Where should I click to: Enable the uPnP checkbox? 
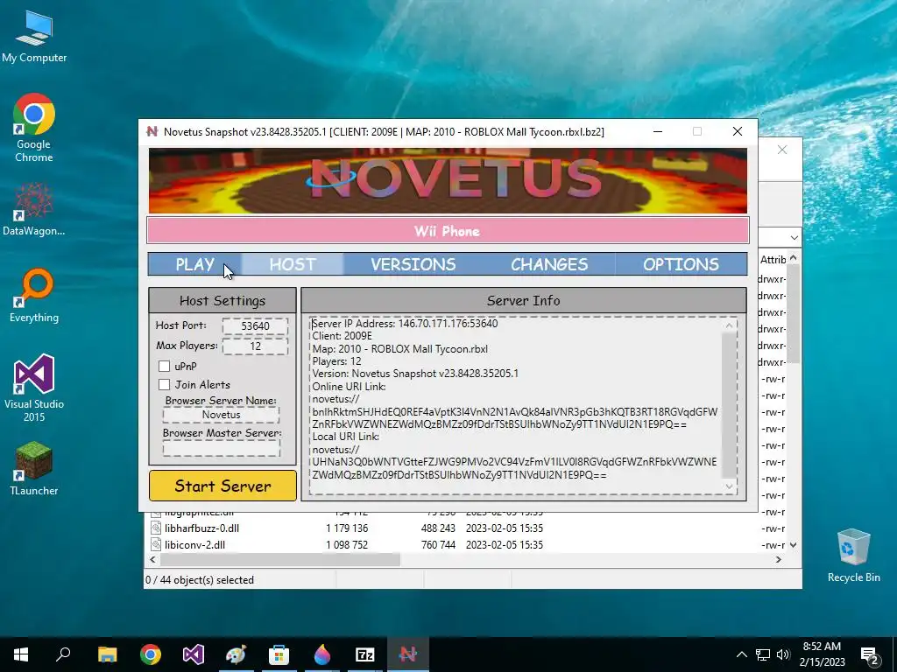point(164,367)
